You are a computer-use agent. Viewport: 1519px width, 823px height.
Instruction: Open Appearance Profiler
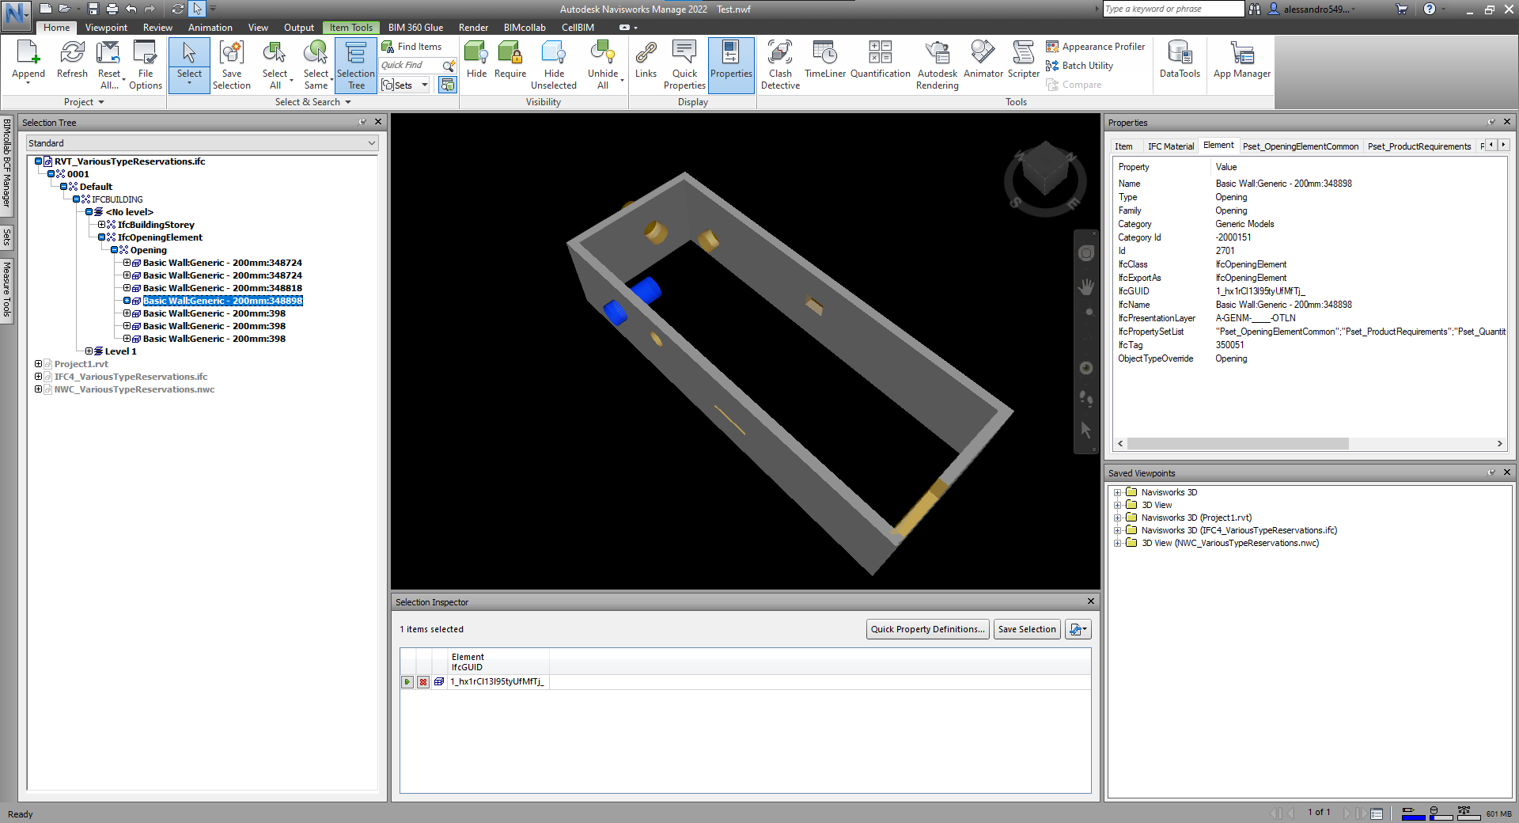[1096, 47]
